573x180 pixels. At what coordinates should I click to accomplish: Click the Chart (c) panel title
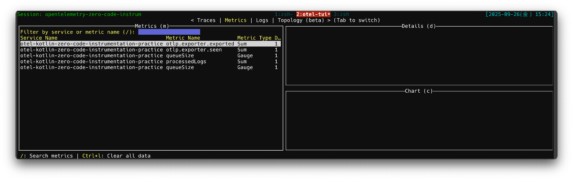(x=419, y=91)
